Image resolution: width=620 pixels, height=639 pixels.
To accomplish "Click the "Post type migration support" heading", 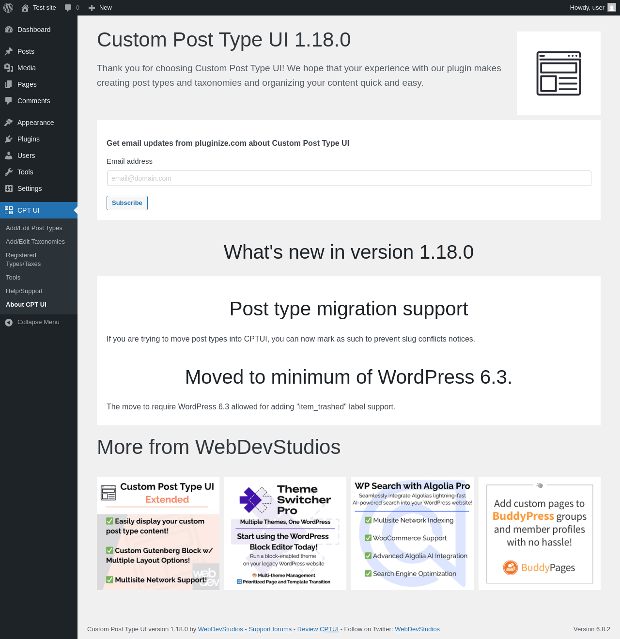I will (349, 309).
